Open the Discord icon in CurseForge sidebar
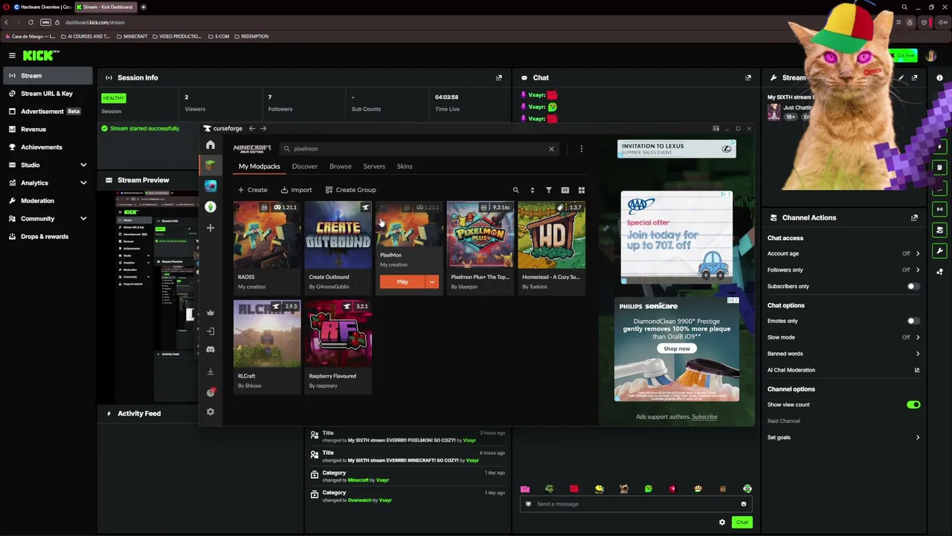 click(x=210, y=350)
